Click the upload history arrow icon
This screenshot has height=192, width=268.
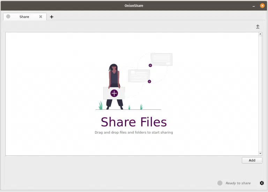pyautogui.click(x=258, y=27)
